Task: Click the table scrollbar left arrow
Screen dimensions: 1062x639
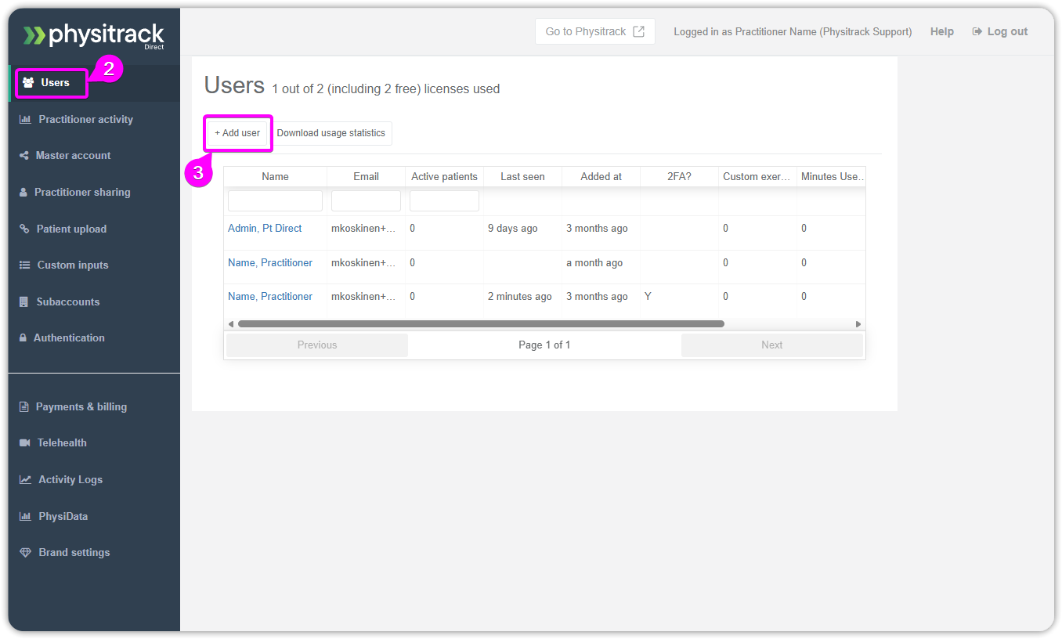Action: click(230, 324)
